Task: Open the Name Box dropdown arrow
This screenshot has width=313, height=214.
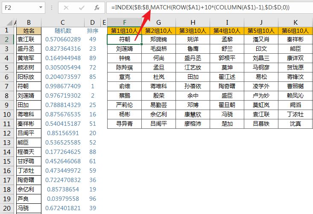Action: [x=40, y=8]
